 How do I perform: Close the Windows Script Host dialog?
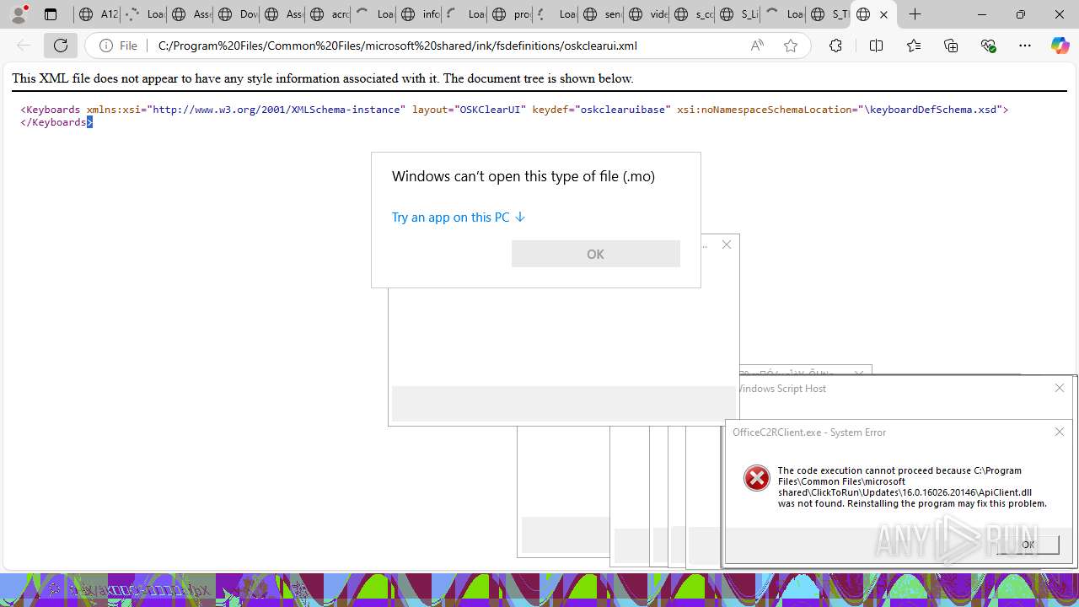pyautogui.click(x=1060, y=388)
